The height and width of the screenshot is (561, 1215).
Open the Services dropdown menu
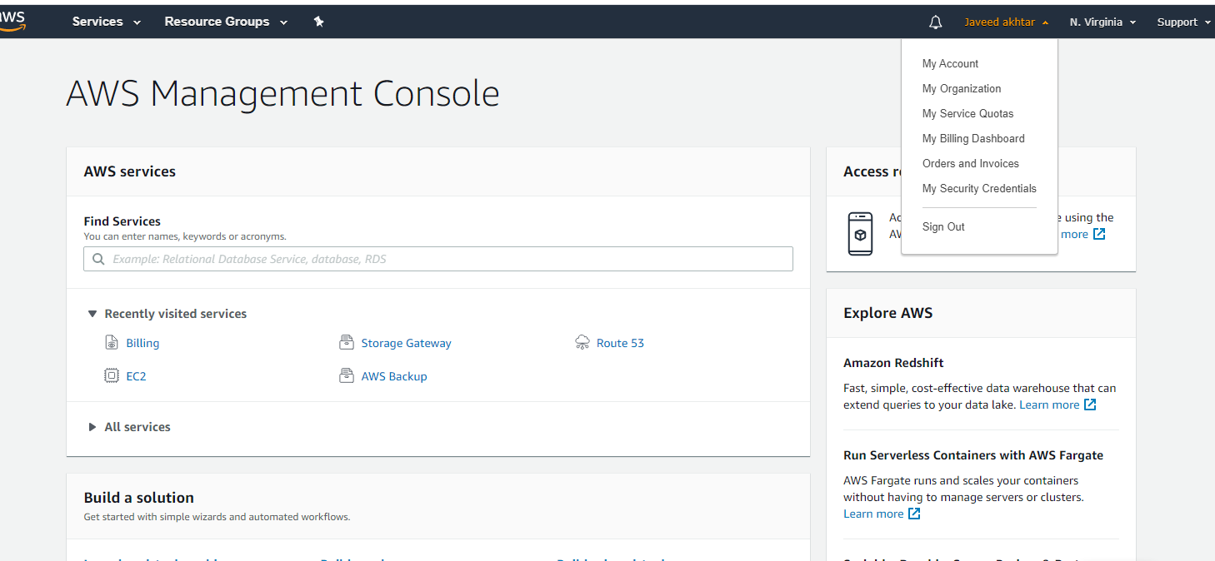[107, 22]
